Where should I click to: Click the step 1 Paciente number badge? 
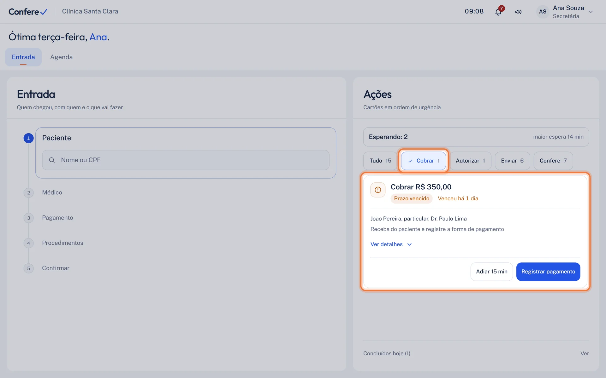[28, 138]
